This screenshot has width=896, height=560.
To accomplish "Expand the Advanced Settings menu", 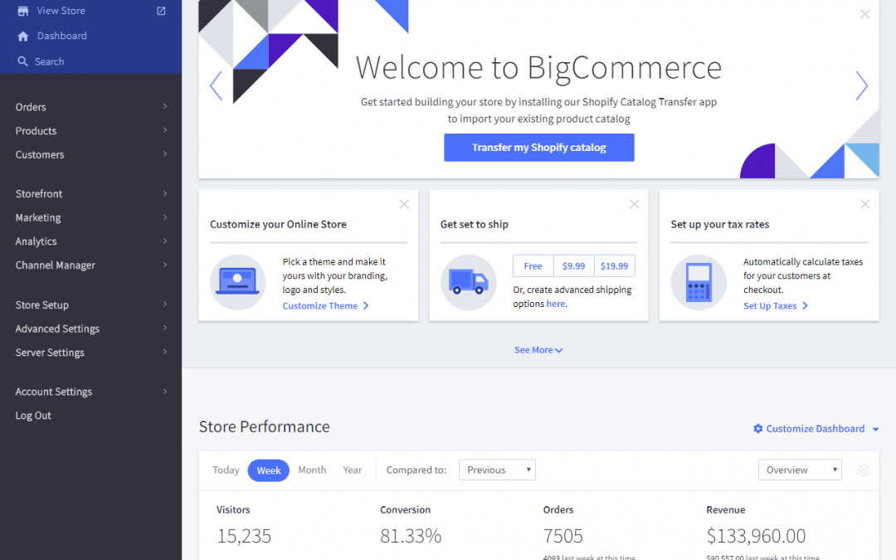I will [x=164, y=328].
